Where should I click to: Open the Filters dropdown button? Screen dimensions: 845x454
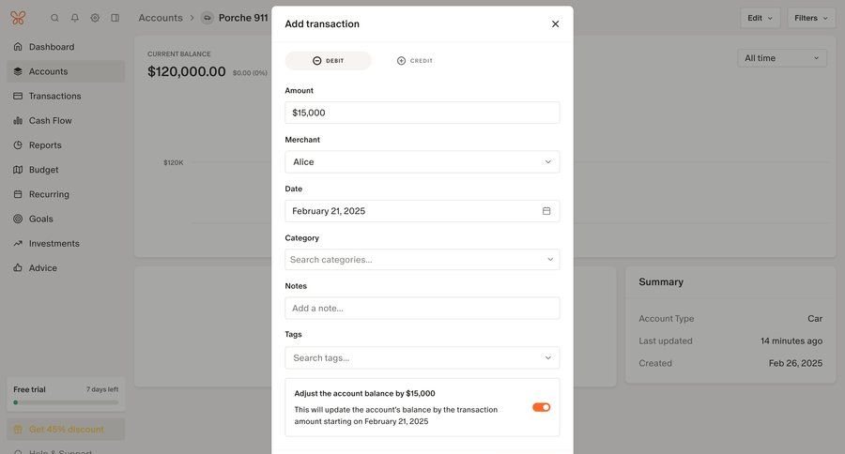(x=811, y=18)
